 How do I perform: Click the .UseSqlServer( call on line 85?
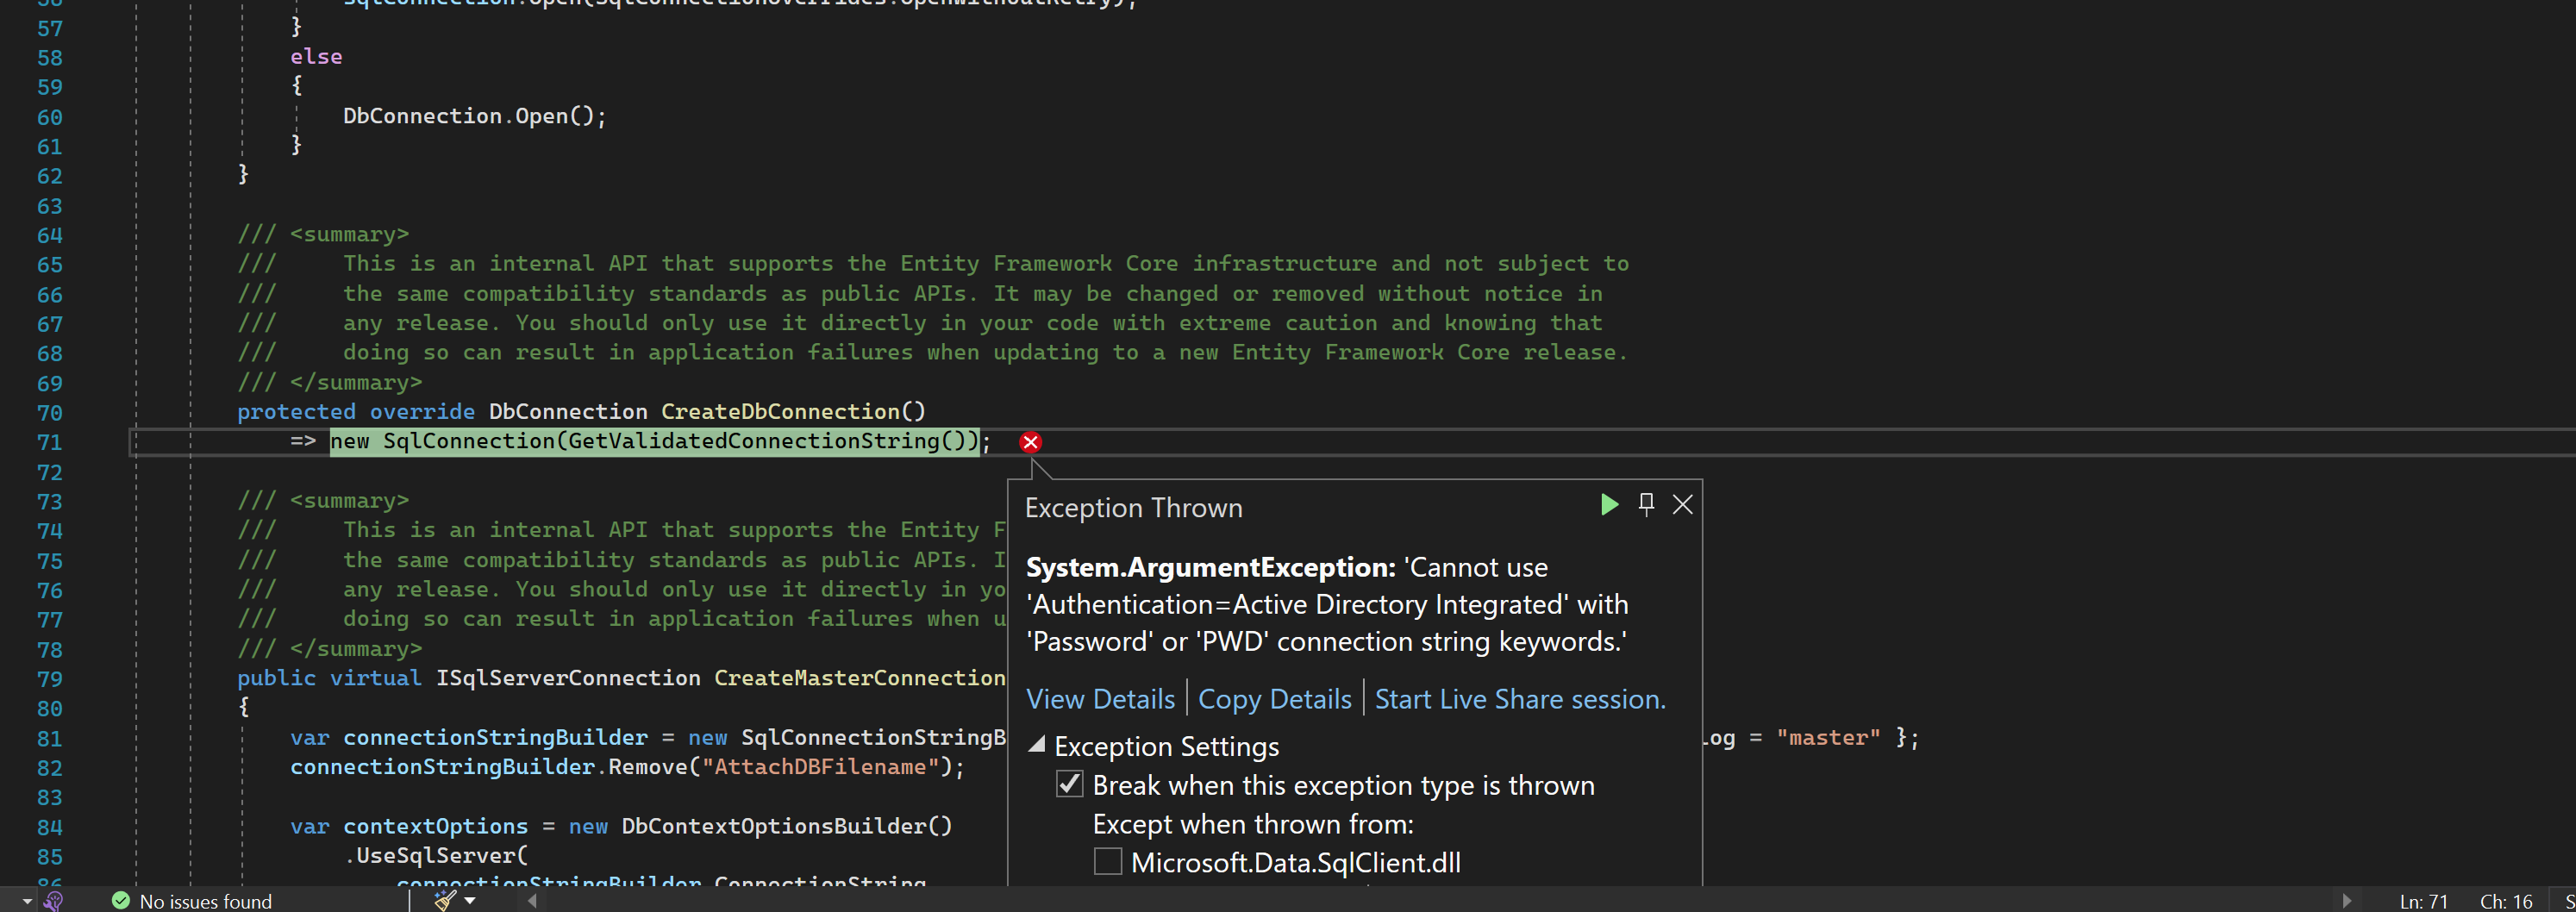pyautogui.click(x=437, y=856)
